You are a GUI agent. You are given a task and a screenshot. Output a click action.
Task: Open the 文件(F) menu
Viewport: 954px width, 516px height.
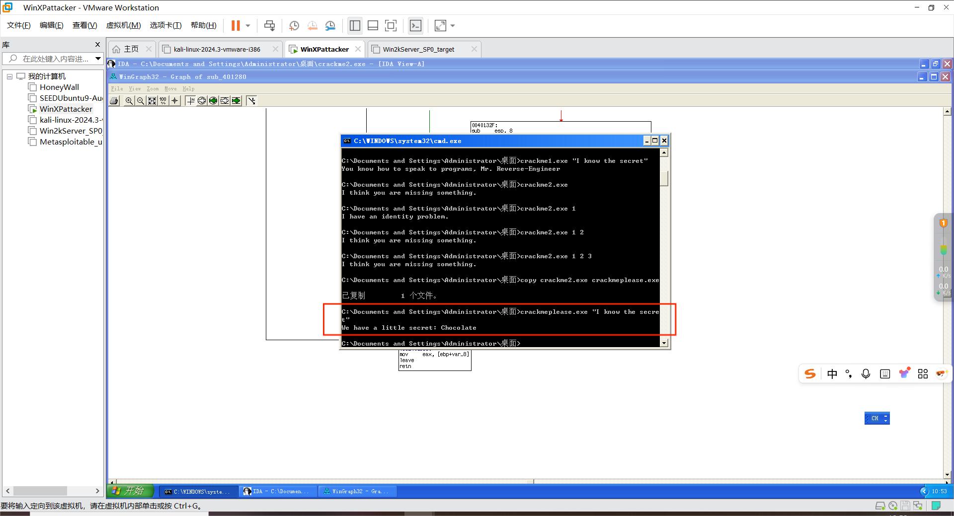(19, 25)
